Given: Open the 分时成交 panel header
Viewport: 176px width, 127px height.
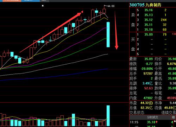Looking at the screenshot, I should [152, 117].
